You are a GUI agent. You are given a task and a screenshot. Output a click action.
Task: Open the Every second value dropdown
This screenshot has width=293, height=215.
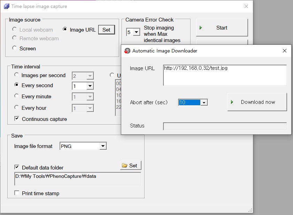(90, 86)
